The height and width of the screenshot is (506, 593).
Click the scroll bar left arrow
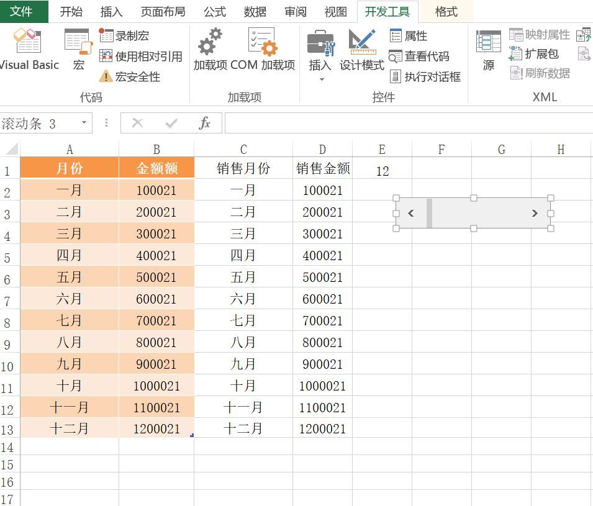[411, 214]
